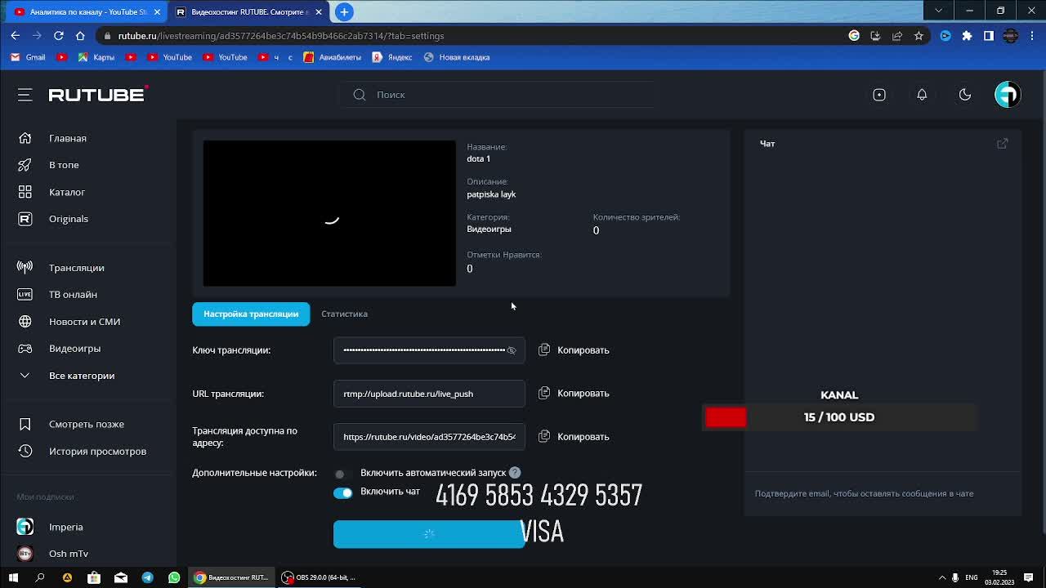Screen dimensions: 1046x588
Task: Open a new browser tab
Action: (344, 11)
